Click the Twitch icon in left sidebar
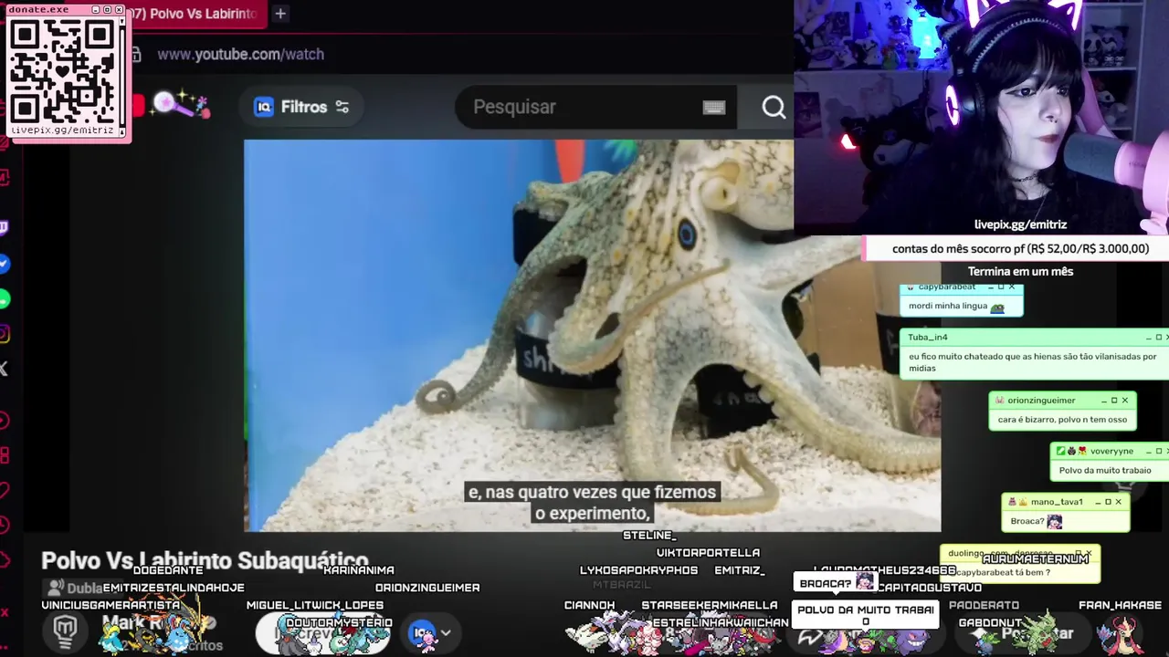This screenshot has width=1169, height=657. pyautogui.click(x=5, y=227)
